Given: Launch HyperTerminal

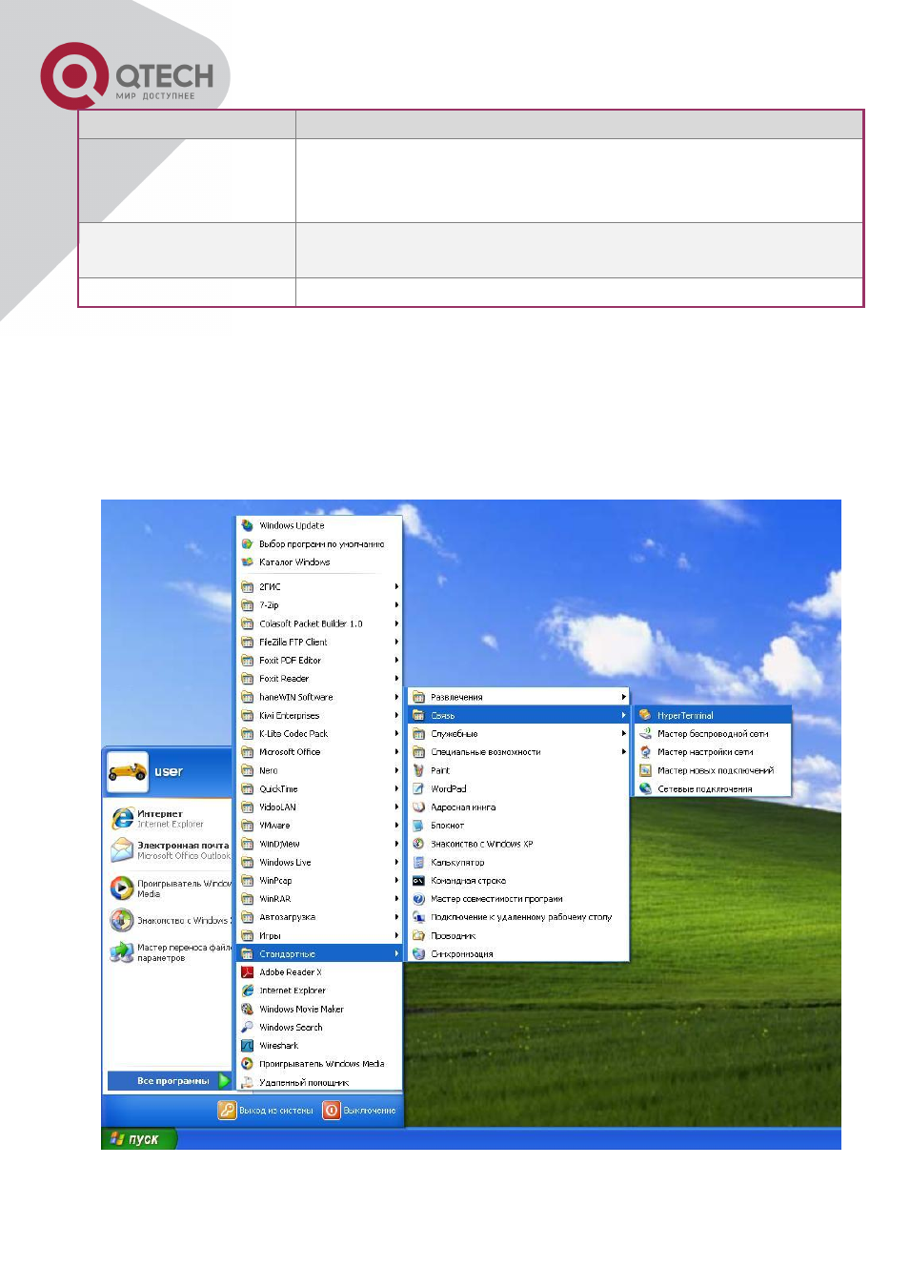Looking at the screenshot, I should [713, 715].
